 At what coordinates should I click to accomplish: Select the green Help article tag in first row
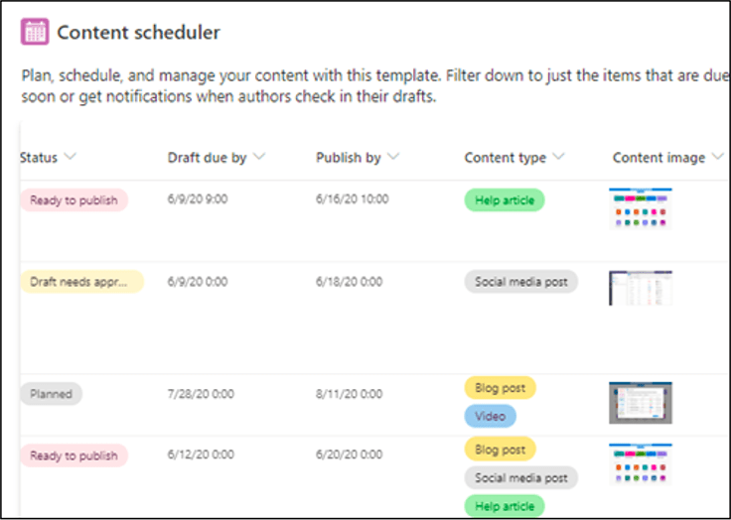504,200
